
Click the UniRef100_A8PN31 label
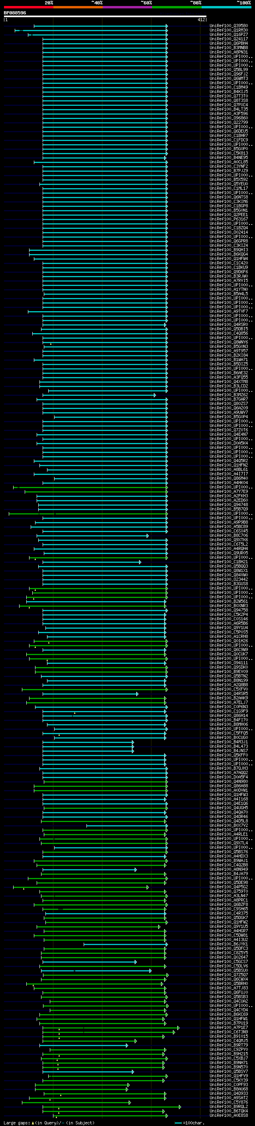(229, 52)
